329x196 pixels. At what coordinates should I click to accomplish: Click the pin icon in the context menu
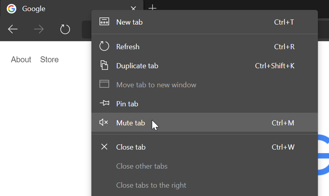pyautogui.click(x=104, y=104)
